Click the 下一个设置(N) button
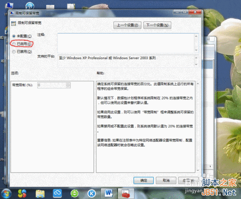Screen dimensions: 241x199 [157, 25]
